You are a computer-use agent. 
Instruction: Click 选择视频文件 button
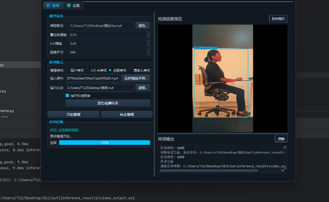(x=136, y=78)
